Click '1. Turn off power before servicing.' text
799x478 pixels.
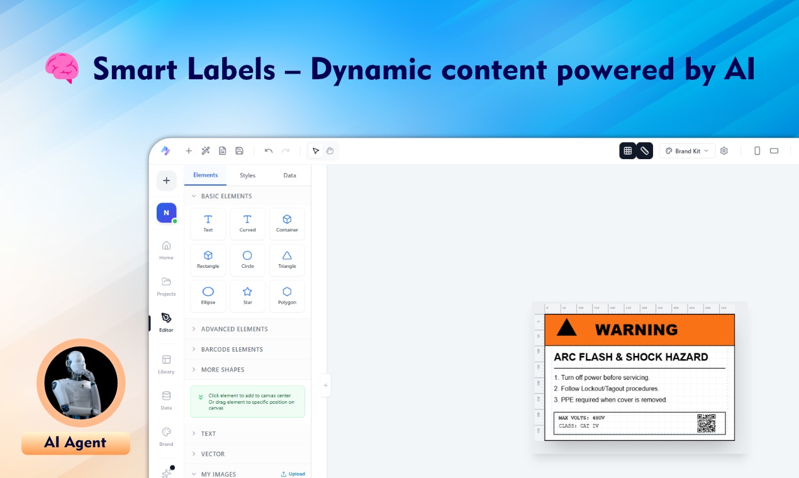(601, 377)
